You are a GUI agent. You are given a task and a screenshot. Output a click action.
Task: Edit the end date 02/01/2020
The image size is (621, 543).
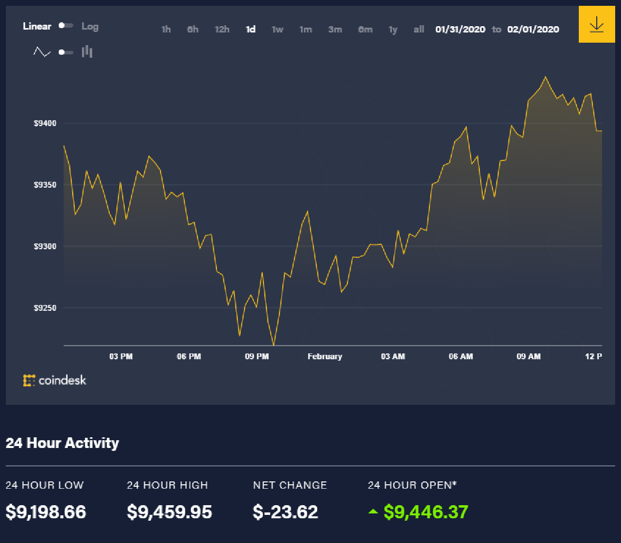point(533,30)
